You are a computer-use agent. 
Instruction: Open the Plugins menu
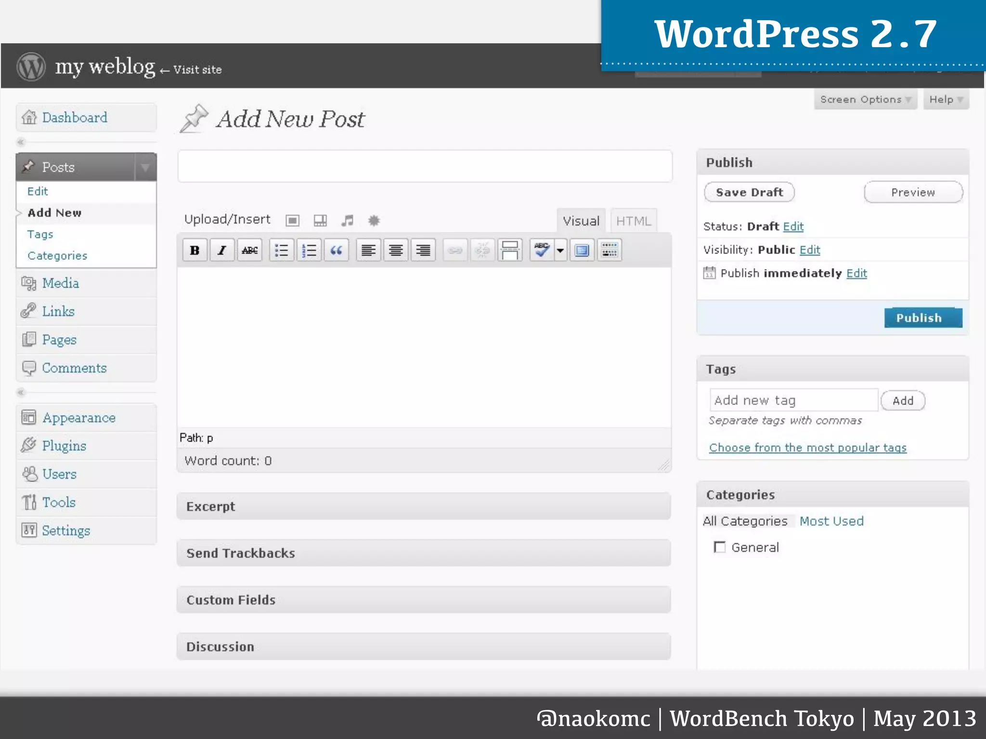(x=86, y=446)
